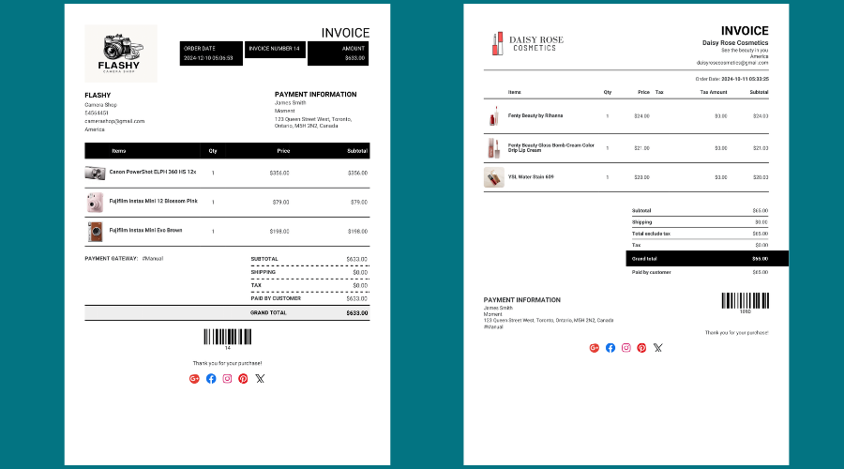Click 'Fenty Beauty Gloss Bomb Cream Color Drip' item name

551,147
